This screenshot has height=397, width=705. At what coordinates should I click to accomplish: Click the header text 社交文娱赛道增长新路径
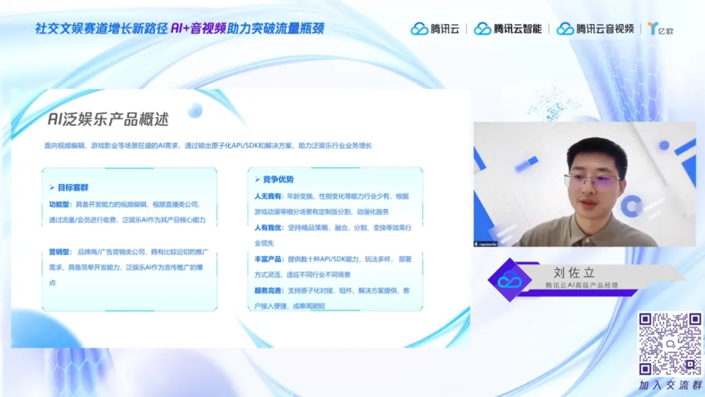[x=102, y=28]
